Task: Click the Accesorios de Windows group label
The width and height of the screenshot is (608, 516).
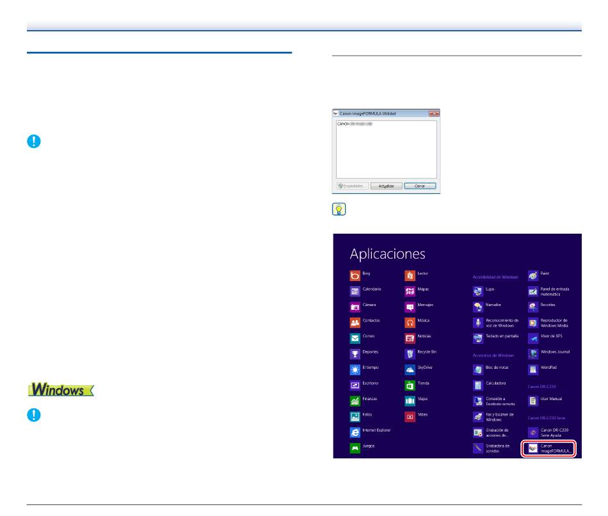Action: pyautogui.click(x=493, y=355)
